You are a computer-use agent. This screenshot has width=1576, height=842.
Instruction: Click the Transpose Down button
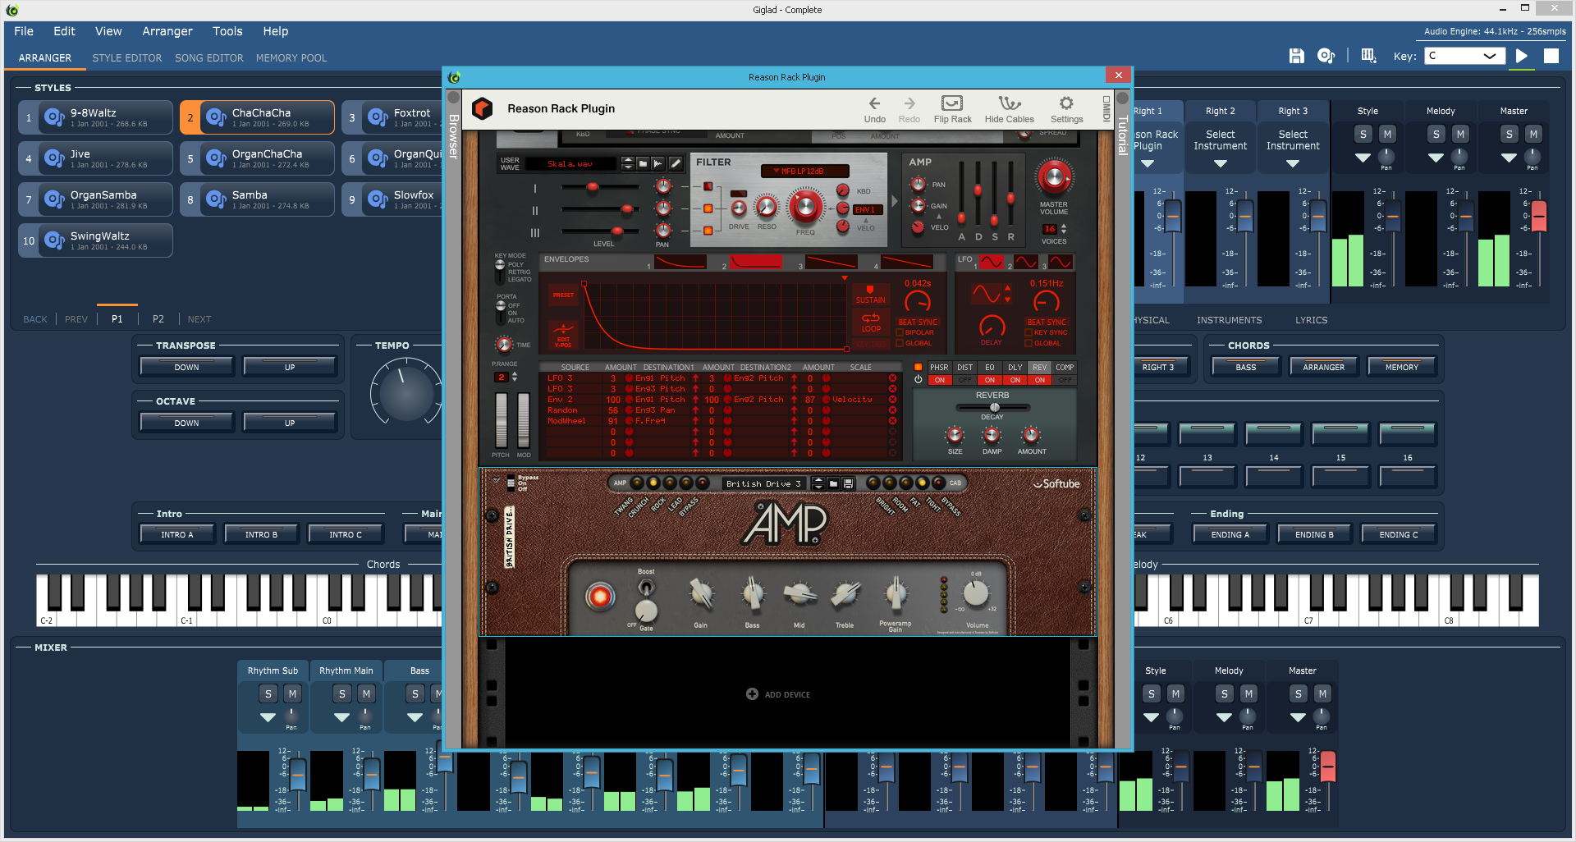[x=186, y=367]
